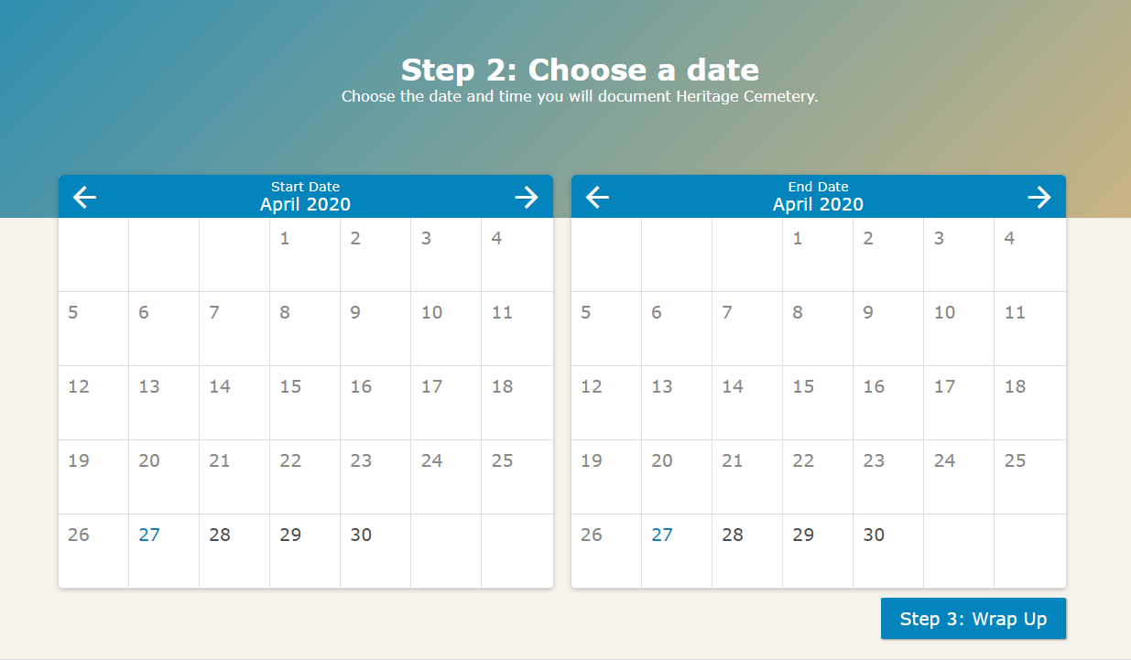The image size is (1131, 660).
Task: Select April 22 in End Date calendar
Action: pos(818,477)
